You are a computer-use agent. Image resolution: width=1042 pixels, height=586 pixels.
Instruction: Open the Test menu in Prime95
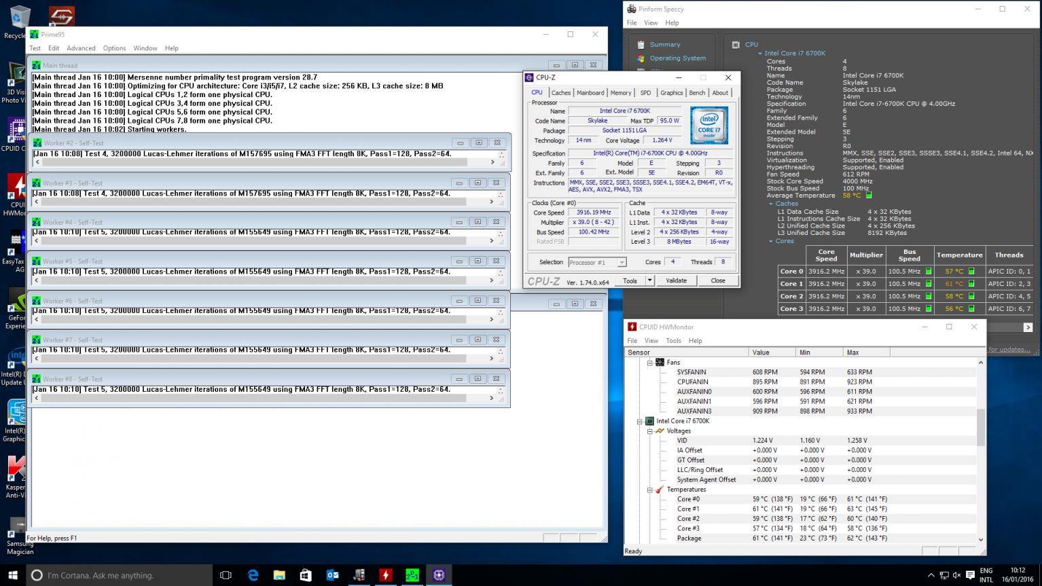coord(35,48)
